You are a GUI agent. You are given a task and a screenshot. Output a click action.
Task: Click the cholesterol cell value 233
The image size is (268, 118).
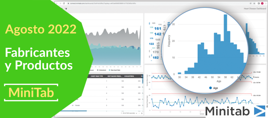tap(139, 81)
